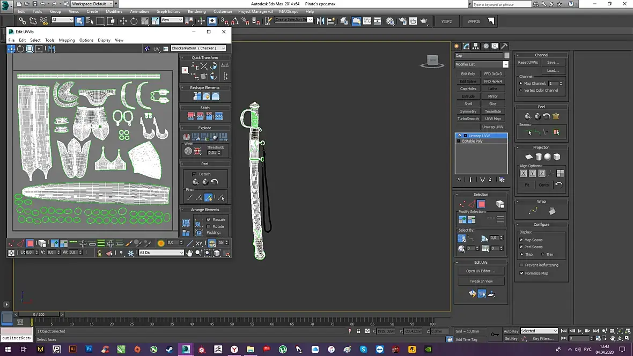Click the cylindrical projection map icon
The image size is (633, 356).
538,157
